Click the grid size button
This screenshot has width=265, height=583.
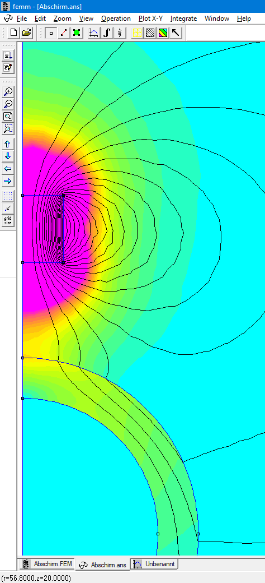click(x=8, y=220)
